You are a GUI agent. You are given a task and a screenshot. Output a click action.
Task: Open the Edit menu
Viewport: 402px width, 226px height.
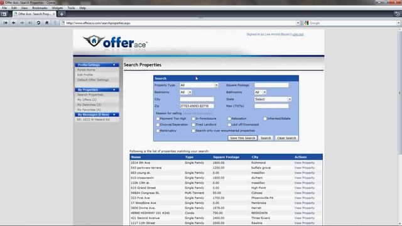pyautogui.click(x=14, y=8)
